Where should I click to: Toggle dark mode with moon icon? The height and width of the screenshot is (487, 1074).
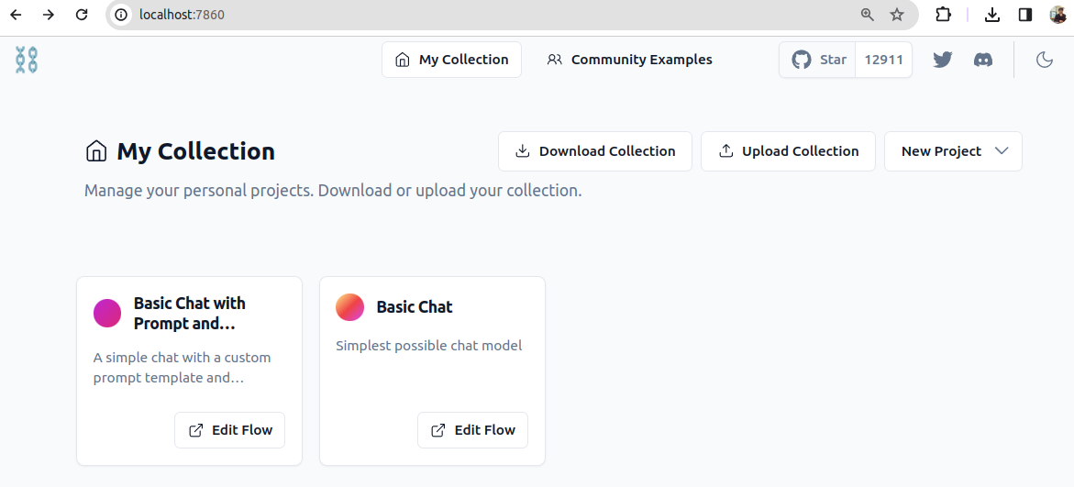click(1044, 60)
